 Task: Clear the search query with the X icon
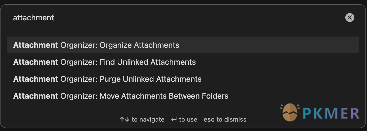349,17
